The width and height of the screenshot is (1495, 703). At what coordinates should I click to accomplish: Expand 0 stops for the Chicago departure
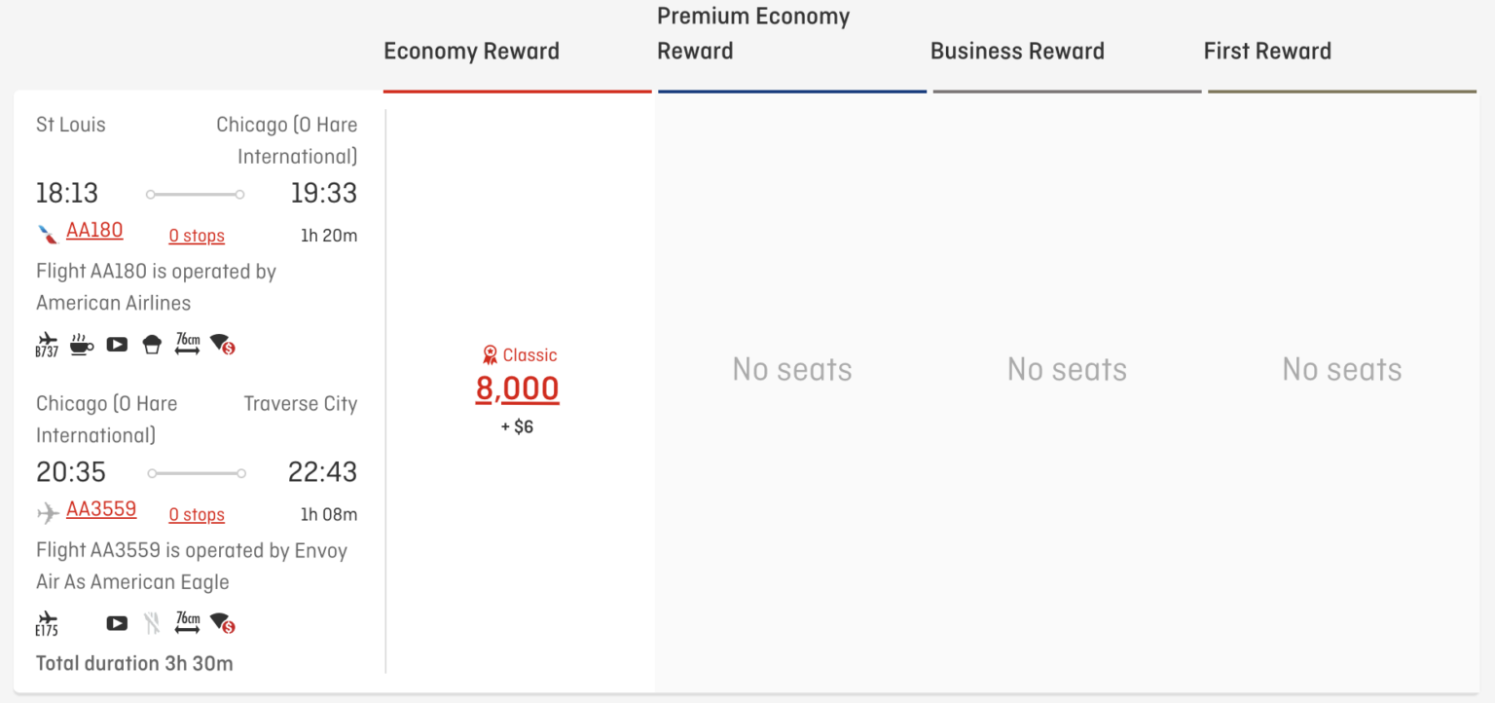197,514
